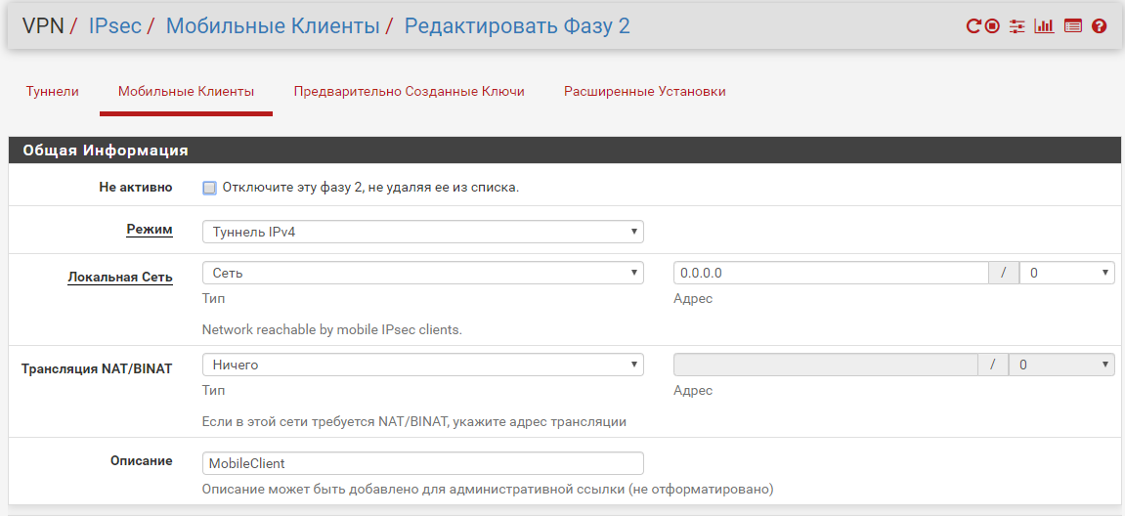This screenshot has width=1125, height=516.
Task: Open the 'Предварительно Созданные Ключи' tab
Action: 409,92
